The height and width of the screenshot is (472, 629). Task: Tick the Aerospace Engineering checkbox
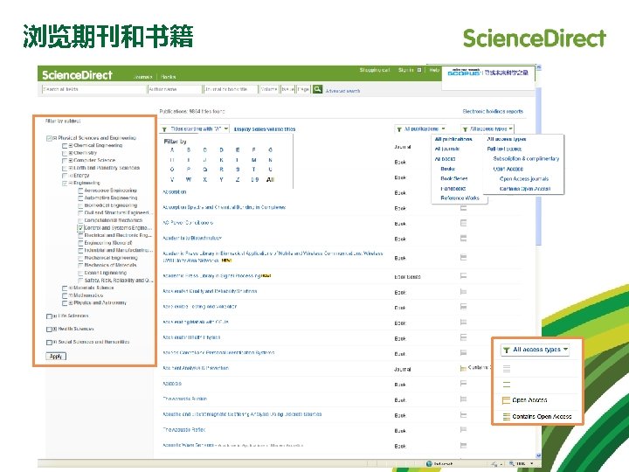pos(80,191)
